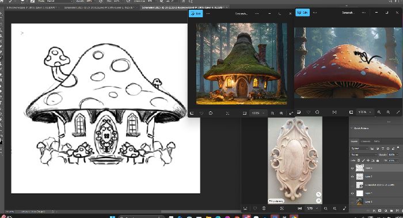
Task: Open the see-more menu beside Edit in house photo window
Action: pos(208,14)
